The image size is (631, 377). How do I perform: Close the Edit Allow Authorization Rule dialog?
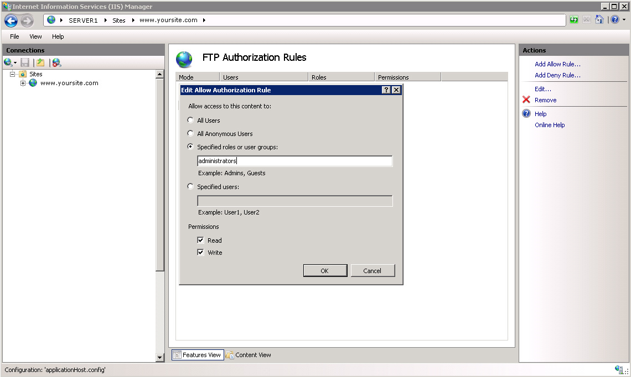point(396,90)
